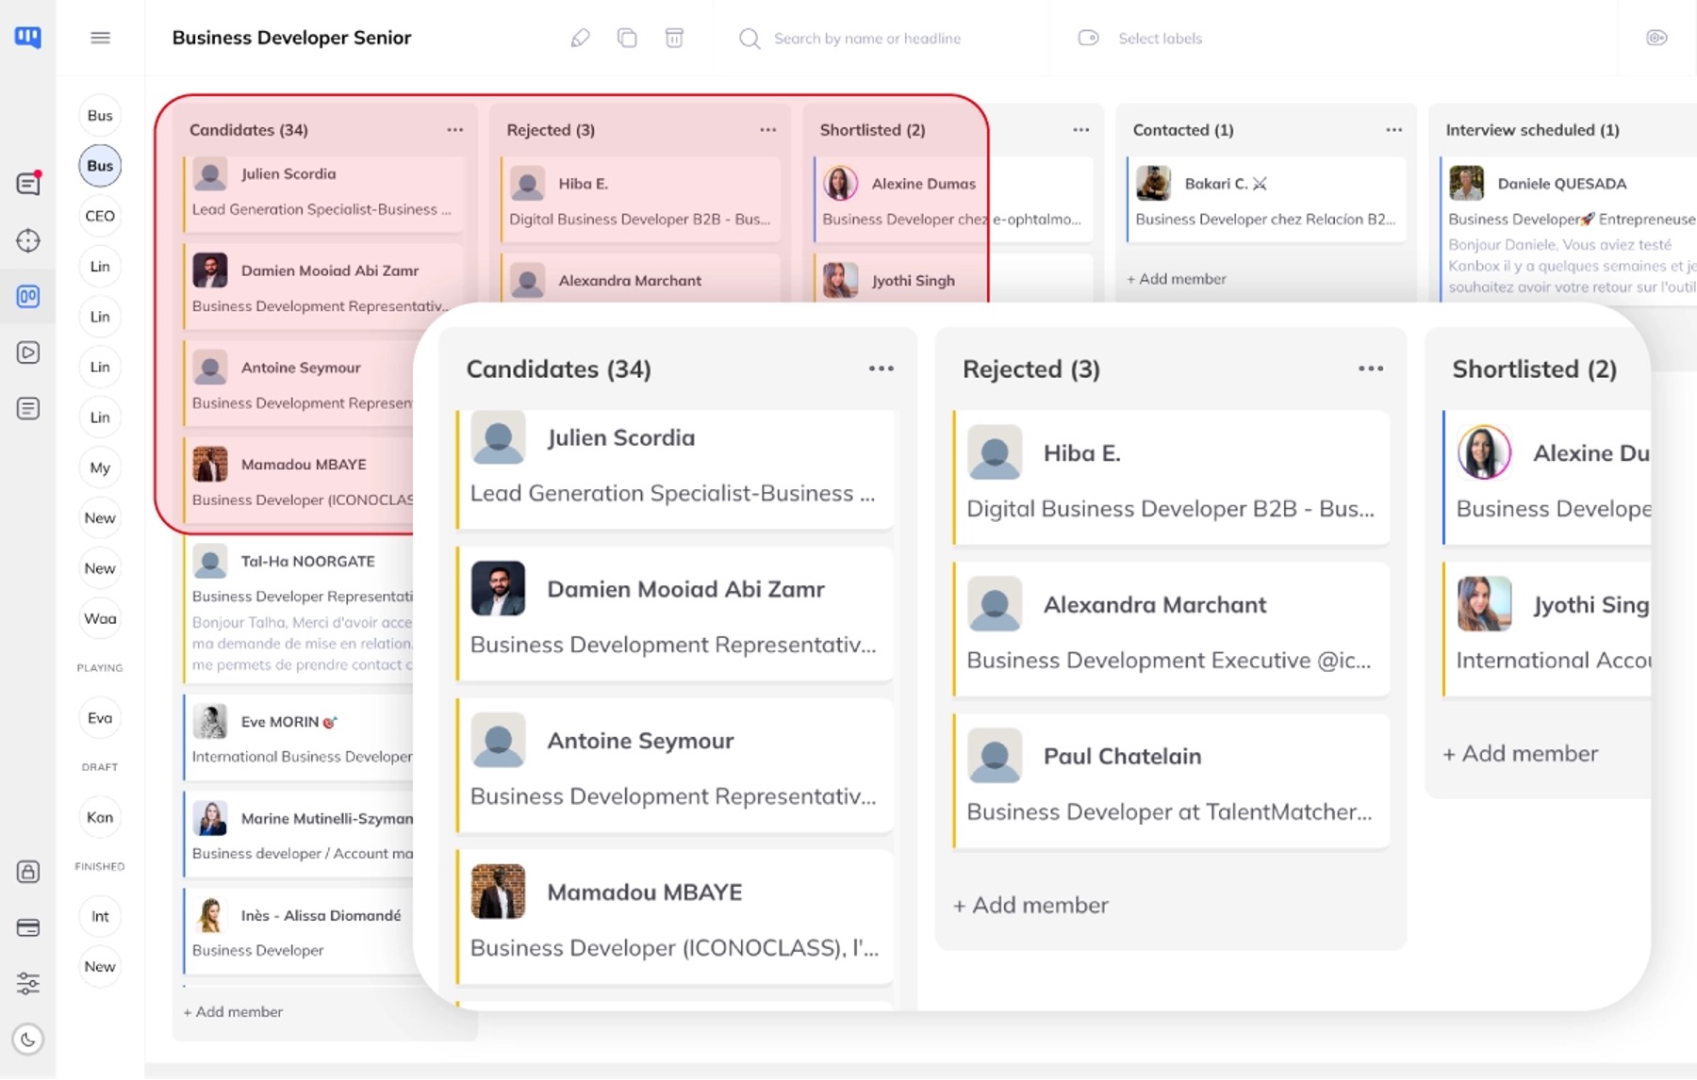Open the Select labels dropdown
Image resolution: width=1697 pixels, height=1080 pixels.
[x=1160, y=39]
